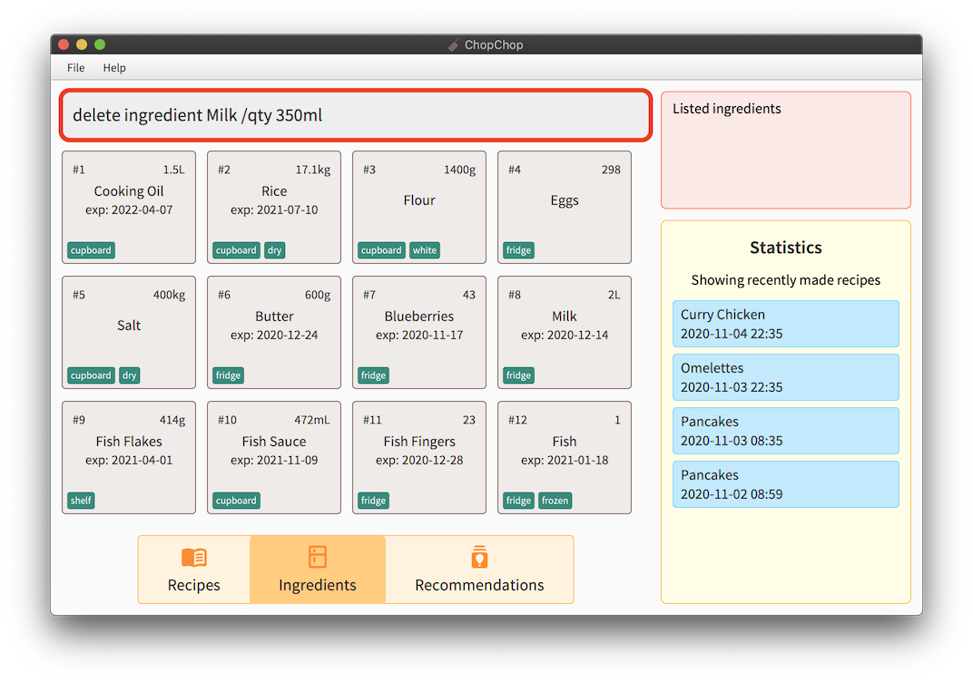
Task: Click the Salt ingredient name
Action: 129,326
